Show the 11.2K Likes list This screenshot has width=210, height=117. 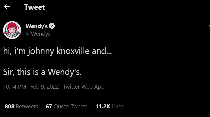pos(109,106)
